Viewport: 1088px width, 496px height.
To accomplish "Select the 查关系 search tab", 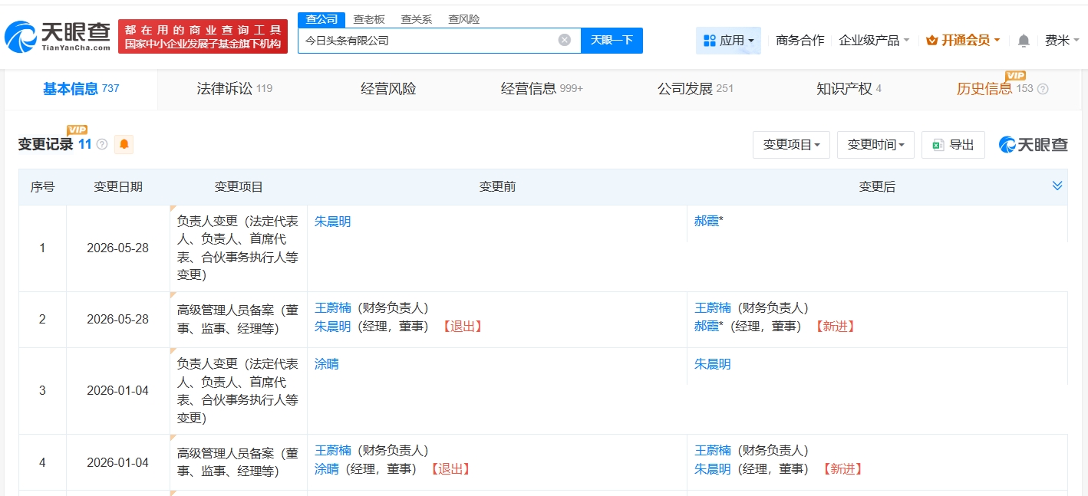I will pos(417,19).
